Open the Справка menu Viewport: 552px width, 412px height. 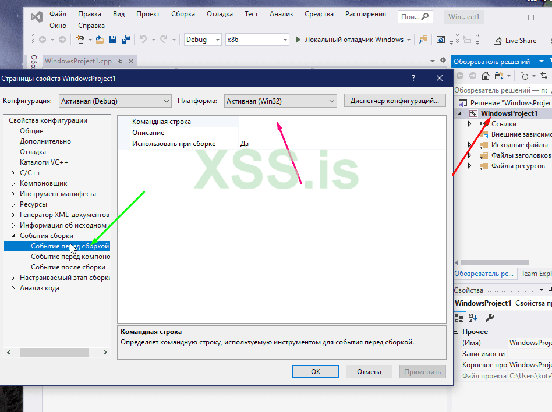coord(91,26)
